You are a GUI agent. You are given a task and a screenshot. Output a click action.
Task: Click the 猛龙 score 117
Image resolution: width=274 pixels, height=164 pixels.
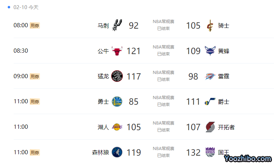(x=133, y=76)
